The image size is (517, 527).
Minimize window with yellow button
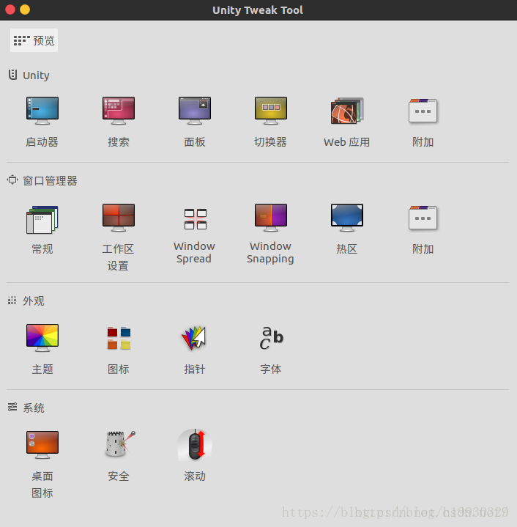point(25,10)
